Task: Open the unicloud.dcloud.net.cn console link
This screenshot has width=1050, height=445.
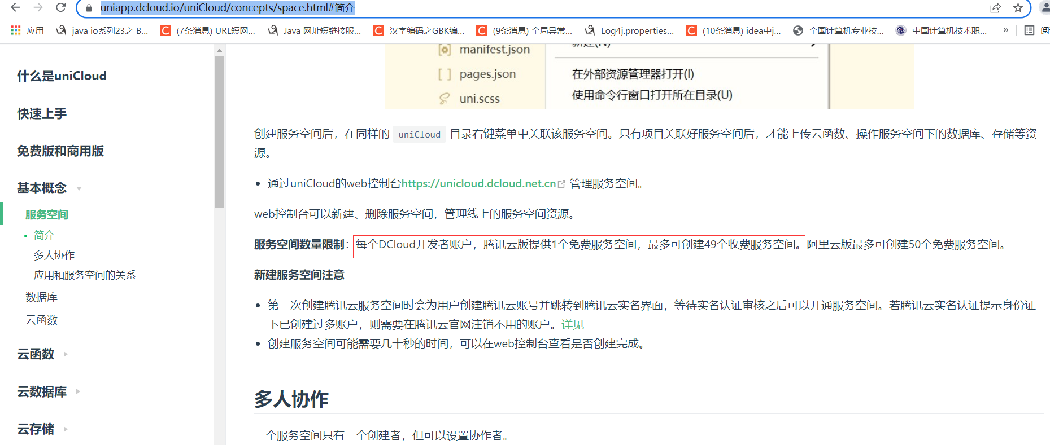Action: [x=478, y=184]
